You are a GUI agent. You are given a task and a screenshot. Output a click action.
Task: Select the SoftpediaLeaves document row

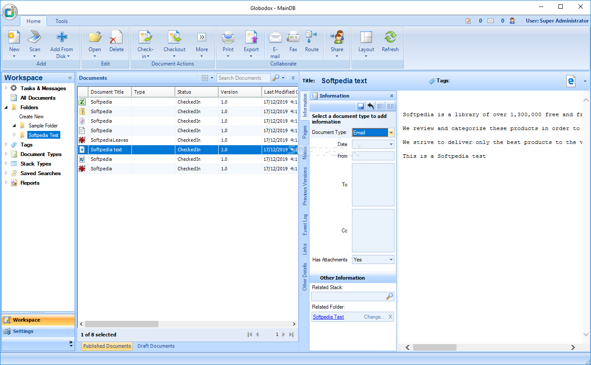[187, 140]
